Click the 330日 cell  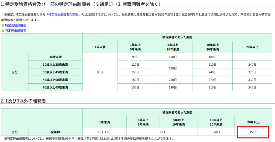[252, 80]
